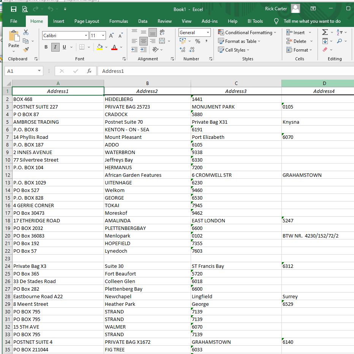This screenshot has height=354, width=354.
Task: Open the font name Calibri dropdown
Action: point(86,36)
